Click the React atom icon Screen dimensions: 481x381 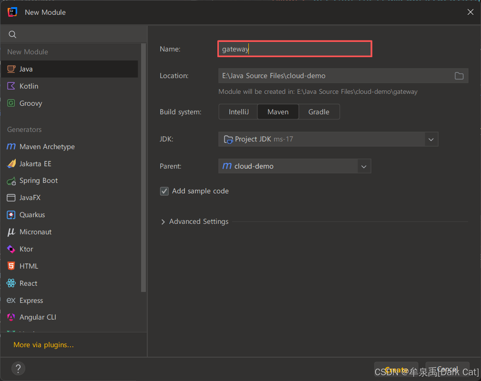11,283
